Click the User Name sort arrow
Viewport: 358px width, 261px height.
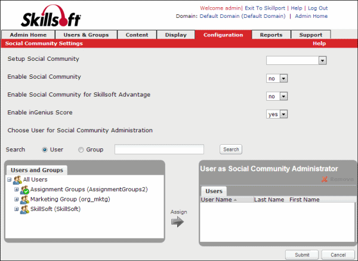[x=235, y=200]
